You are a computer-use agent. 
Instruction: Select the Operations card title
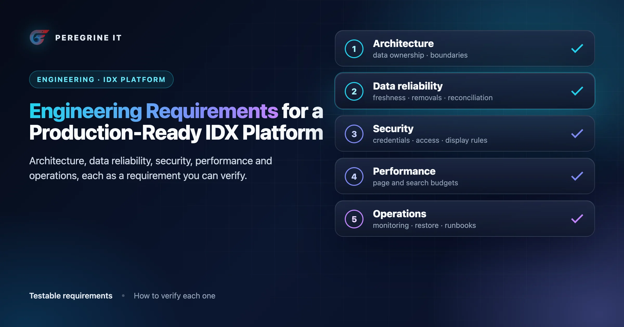[x=400, y=214]
